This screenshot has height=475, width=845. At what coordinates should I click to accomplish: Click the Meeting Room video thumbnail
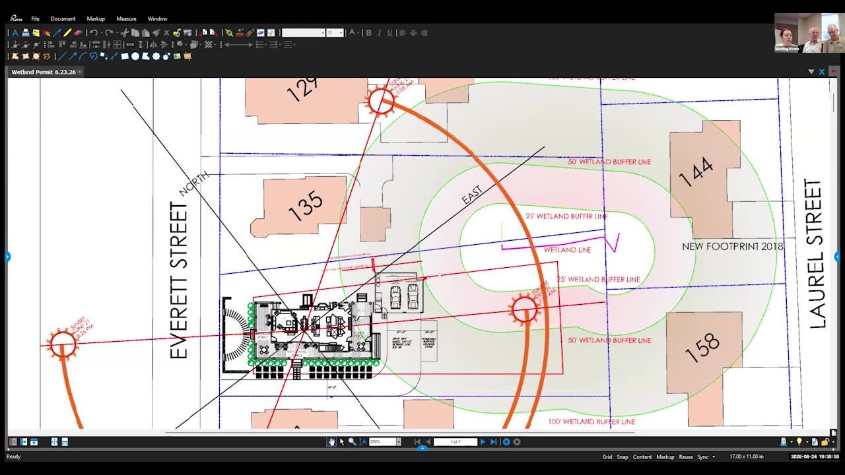809,33
